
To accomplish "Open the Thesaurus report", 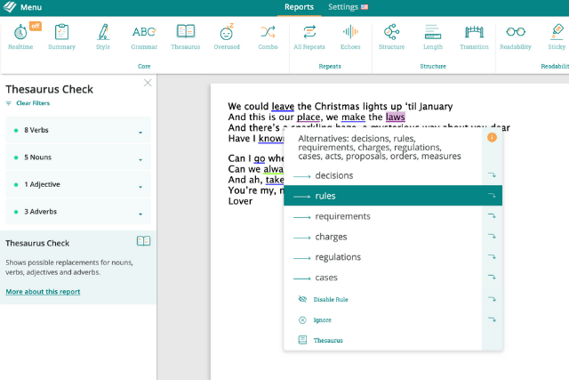I will [186, 36].
